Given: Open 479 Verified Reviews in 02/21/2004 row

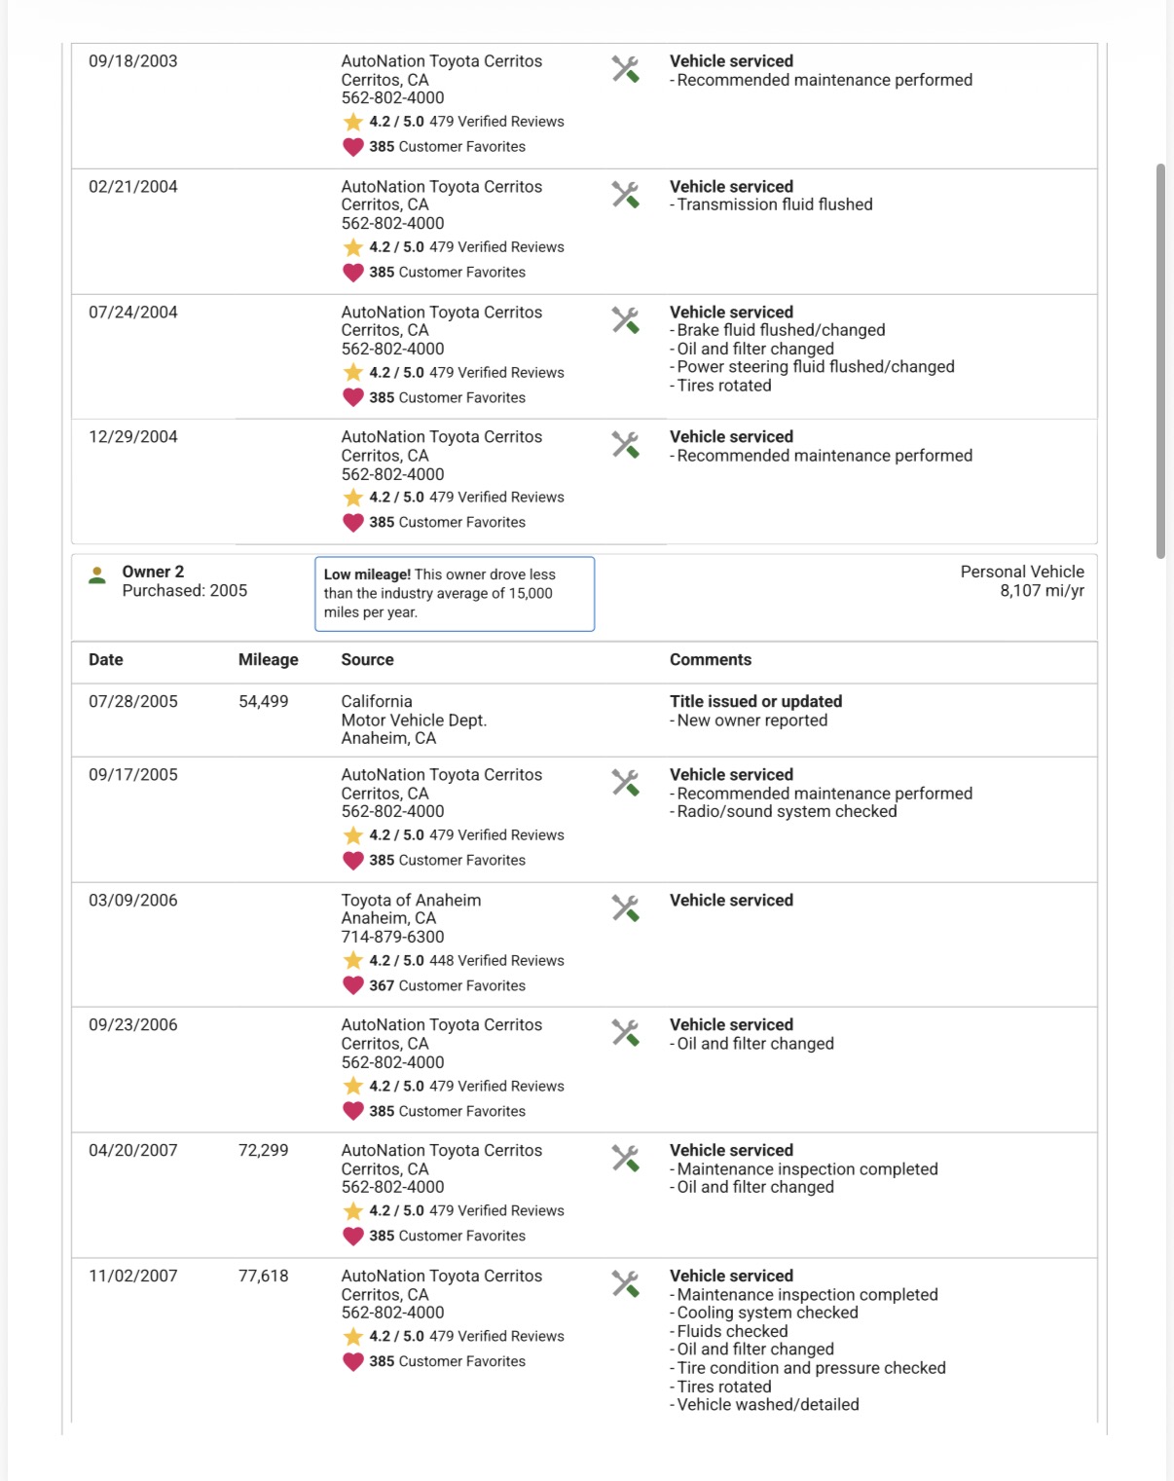Looking at the screenshot, I should point(496,247).
